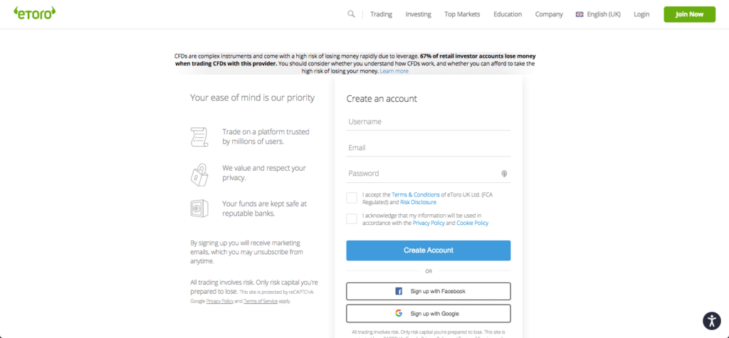Open the Trading menu

coord(382,14)
